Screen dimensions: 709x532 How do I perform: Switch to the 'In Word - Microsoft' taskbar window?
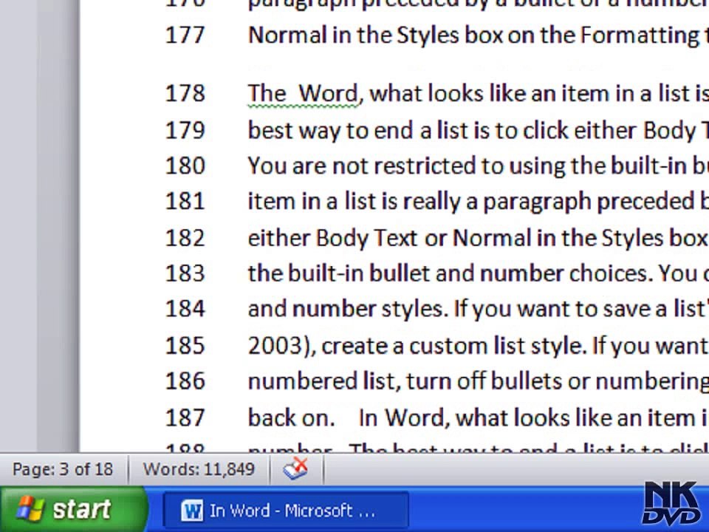pos(286,511)
